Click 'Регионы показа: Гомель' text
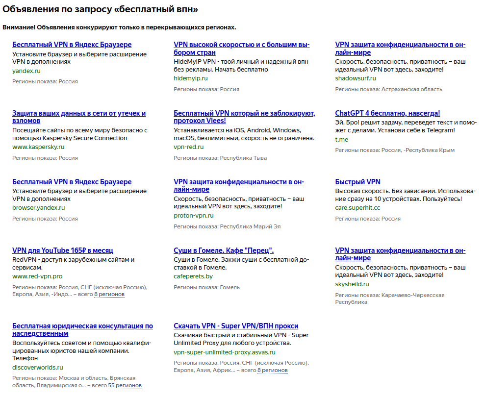484x398 pixels. 206,288
